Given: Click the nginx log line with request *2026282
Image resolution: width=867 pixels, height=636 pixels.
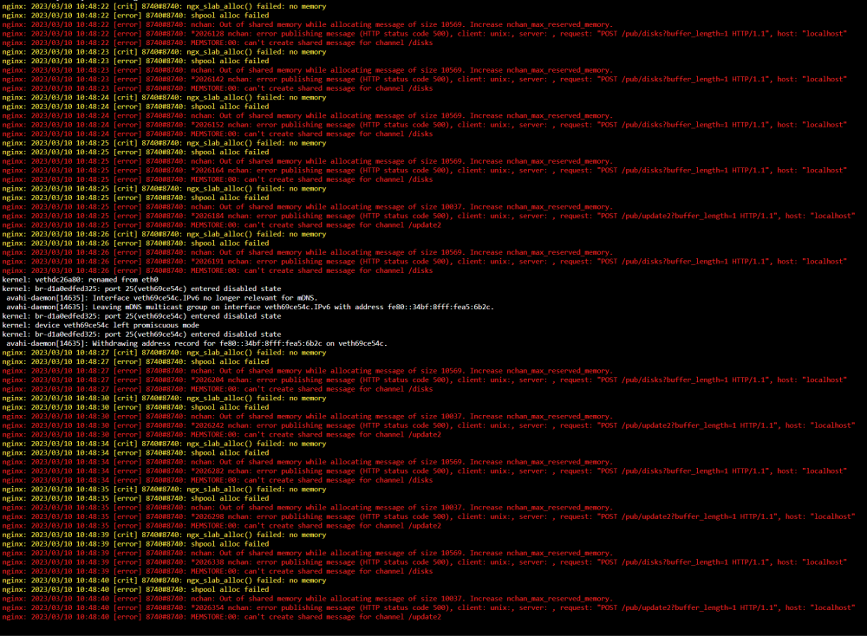Looking at the screenshot, I should pos(424,471).
